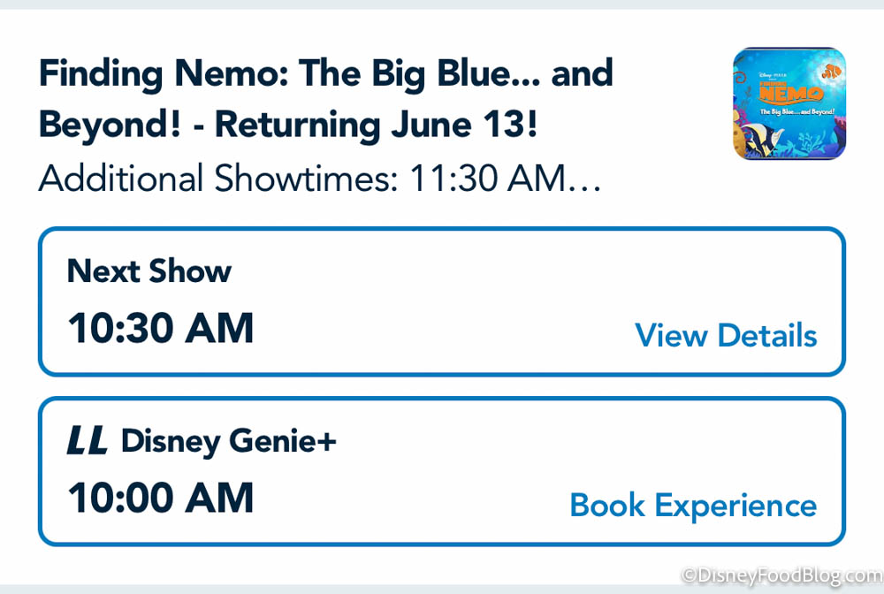
Task: Click the Lightning Lane LL icon
Action: click(87, 440)
